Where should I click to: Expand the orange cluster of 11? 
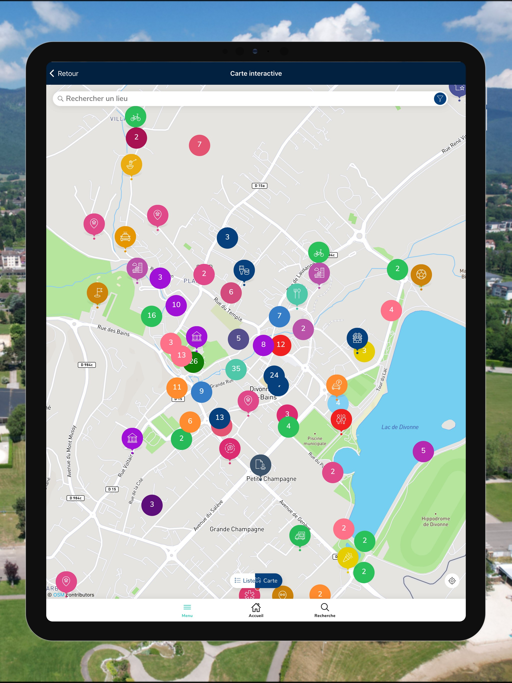coord(177,388)
